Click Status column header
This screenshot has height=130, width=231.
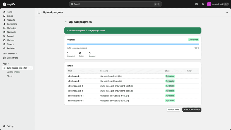click(x=168, y=71)
